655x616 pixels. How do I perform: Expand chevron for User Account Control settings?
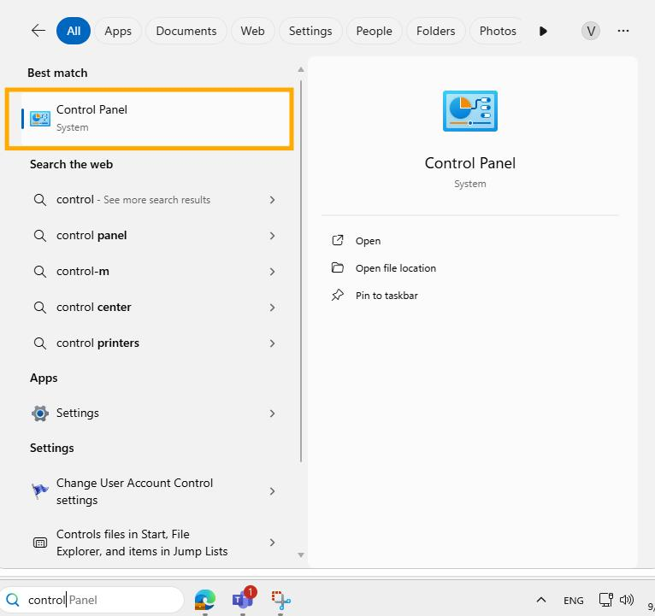click(272, 491)
